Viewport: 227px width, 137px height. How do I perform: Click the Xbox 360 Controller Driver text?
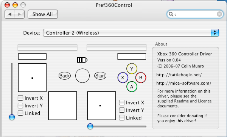click(x=185, y=54)
